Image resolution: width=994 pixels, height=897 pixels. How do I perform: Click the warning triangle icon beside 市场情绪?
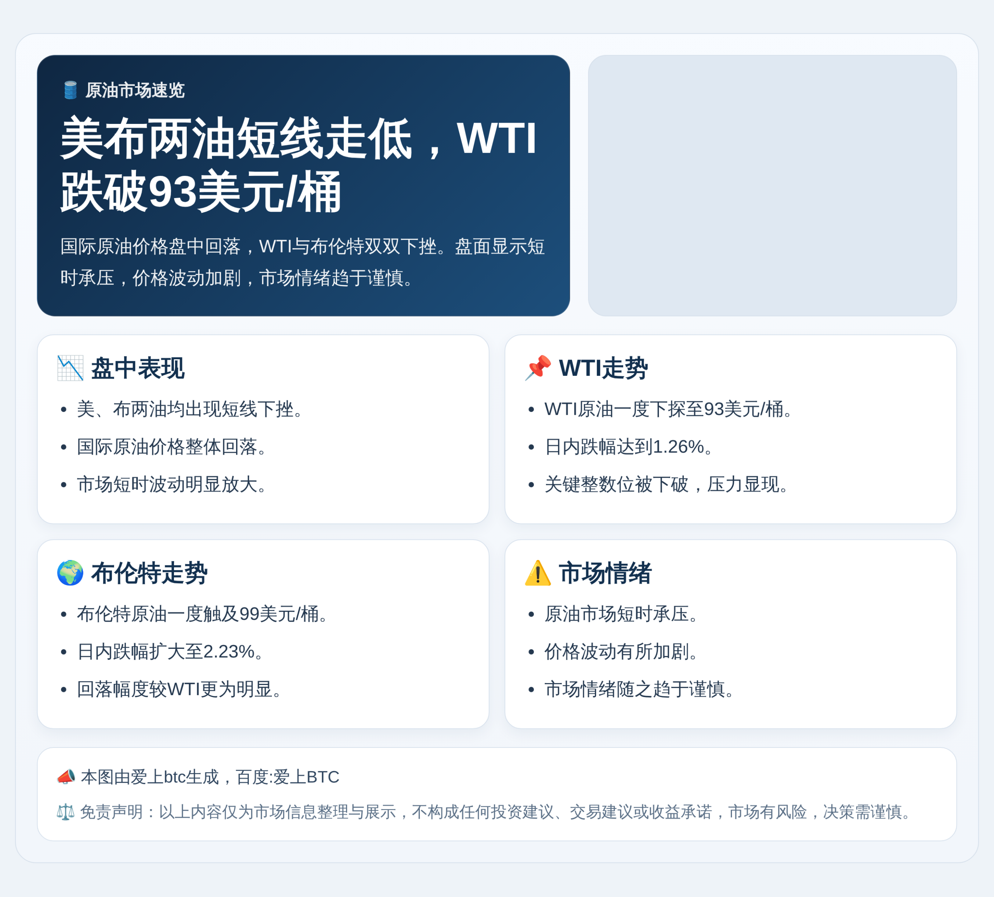(538, 573)
